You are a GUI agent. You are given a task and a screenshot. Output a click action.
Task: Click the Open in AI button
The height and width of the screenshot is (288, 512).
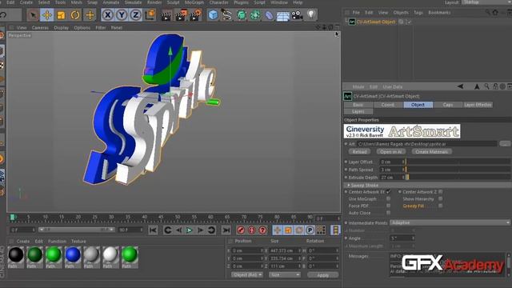pos(391,152)
